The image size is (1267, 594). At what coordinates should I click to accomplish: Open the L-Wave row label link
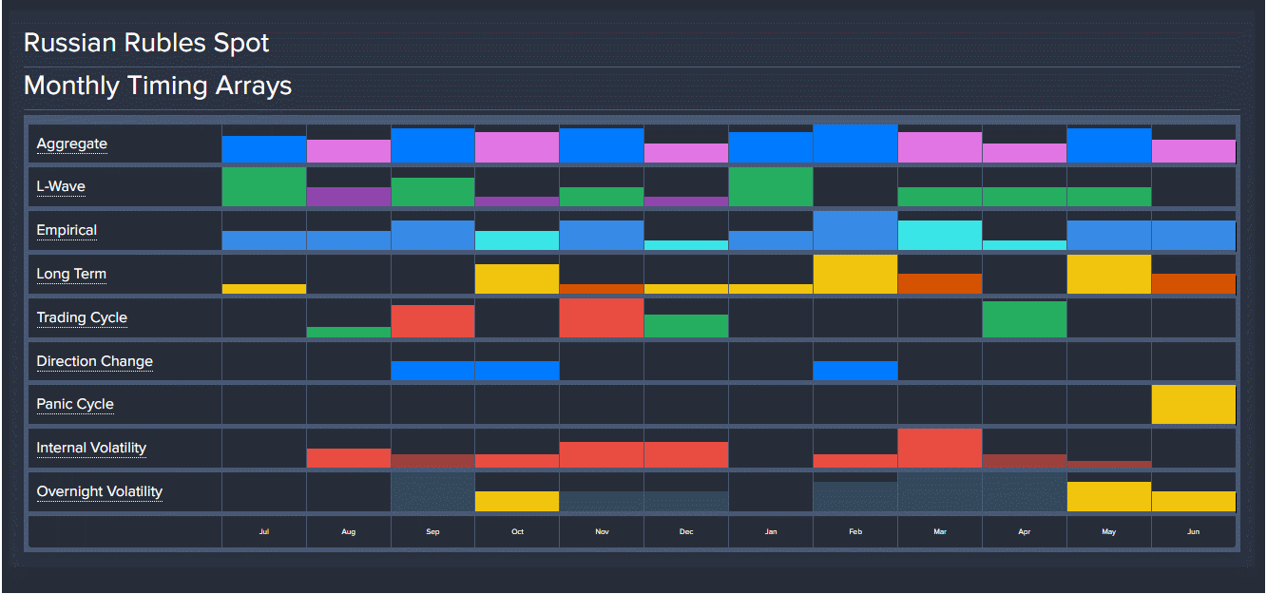point(61,187)
